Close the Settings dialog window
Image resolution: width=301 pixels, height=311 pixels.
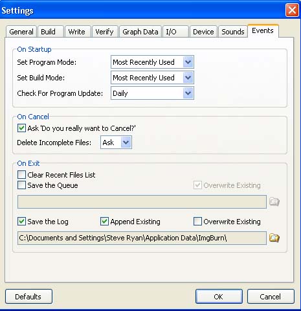pos(292,10)
